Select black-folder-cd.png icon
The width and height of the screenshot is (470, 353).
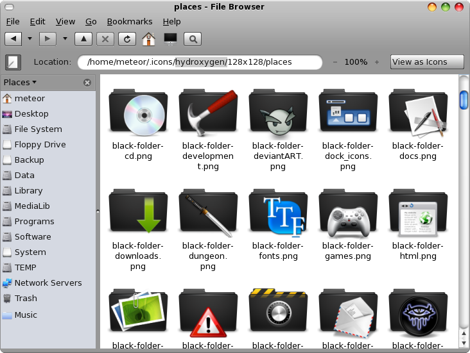[138, 112]
